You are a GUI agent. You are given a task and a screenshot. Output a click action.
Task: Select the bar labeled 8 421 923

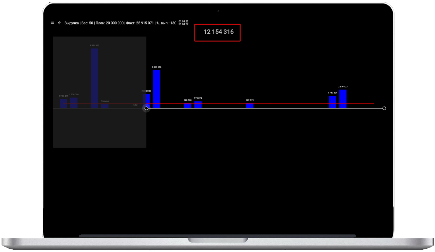(x=95, y=78)
